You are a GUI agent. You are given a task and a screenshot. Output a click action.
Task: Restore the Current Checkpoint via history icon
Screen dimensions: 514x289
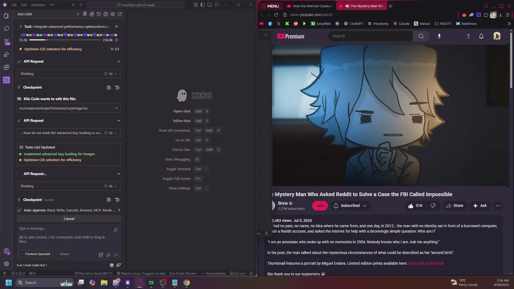coord(117,199)
